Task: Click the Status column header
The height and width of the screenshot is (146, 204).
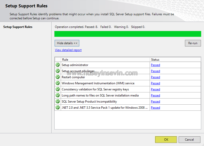Action: [x=175, y=60]
